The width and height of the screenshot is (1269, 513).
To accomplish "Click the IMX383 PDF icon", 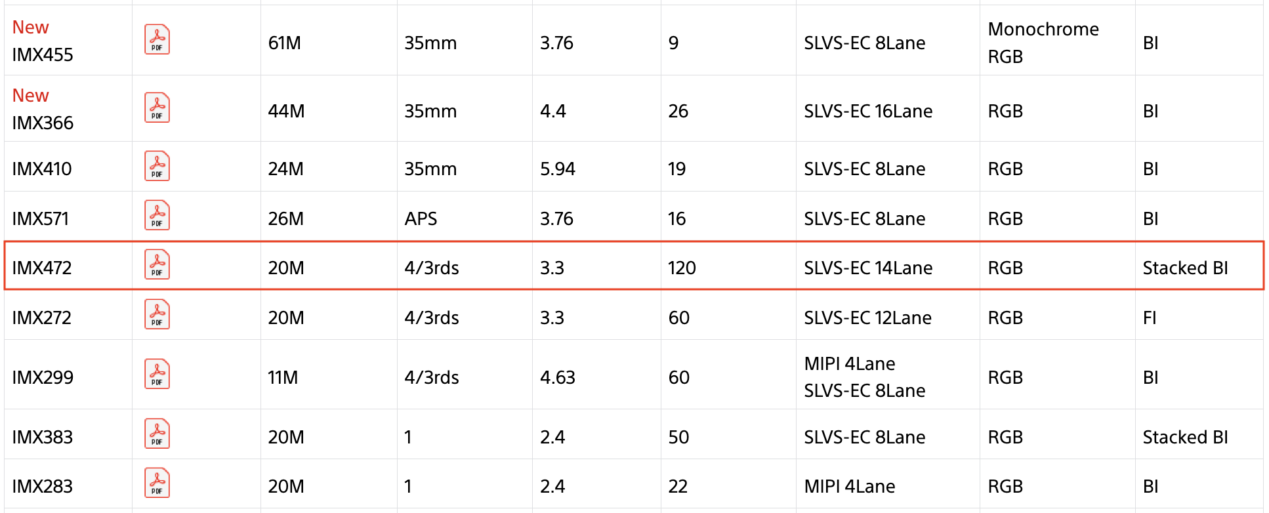I will [157, 434].
